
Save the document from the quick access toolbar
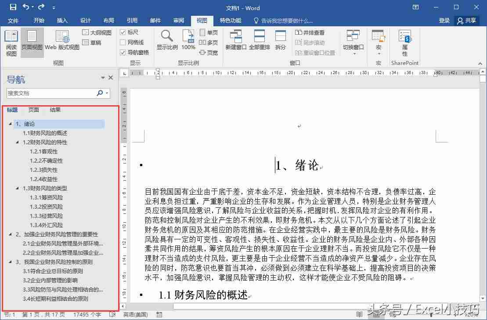click(x=13, y=7)
